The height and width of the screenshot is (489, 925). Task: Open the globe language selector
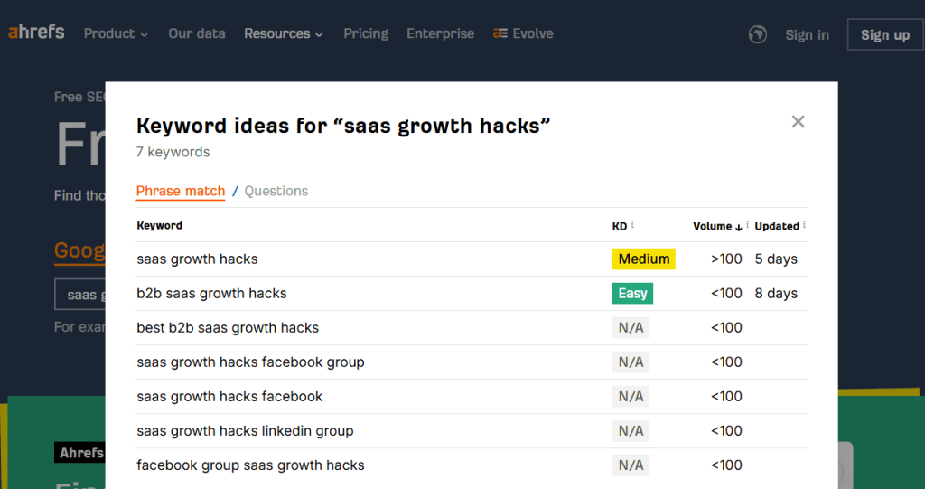pos(758,34)
